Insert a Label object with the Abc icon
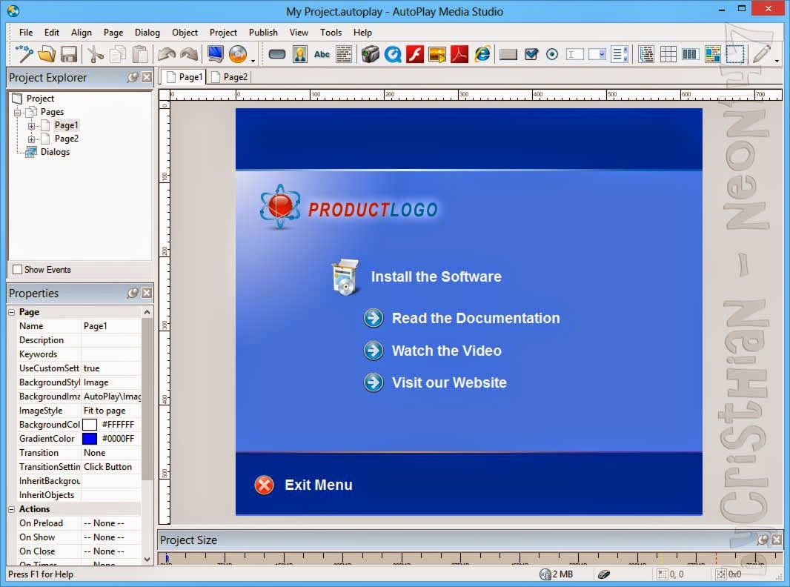 pos(322,54)
